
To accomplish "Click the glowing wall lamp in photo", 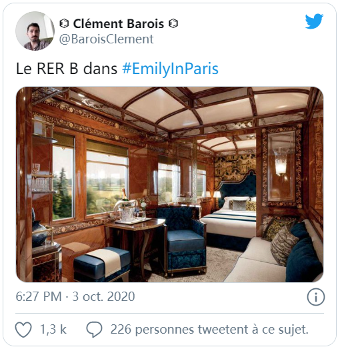I will 281,163.
